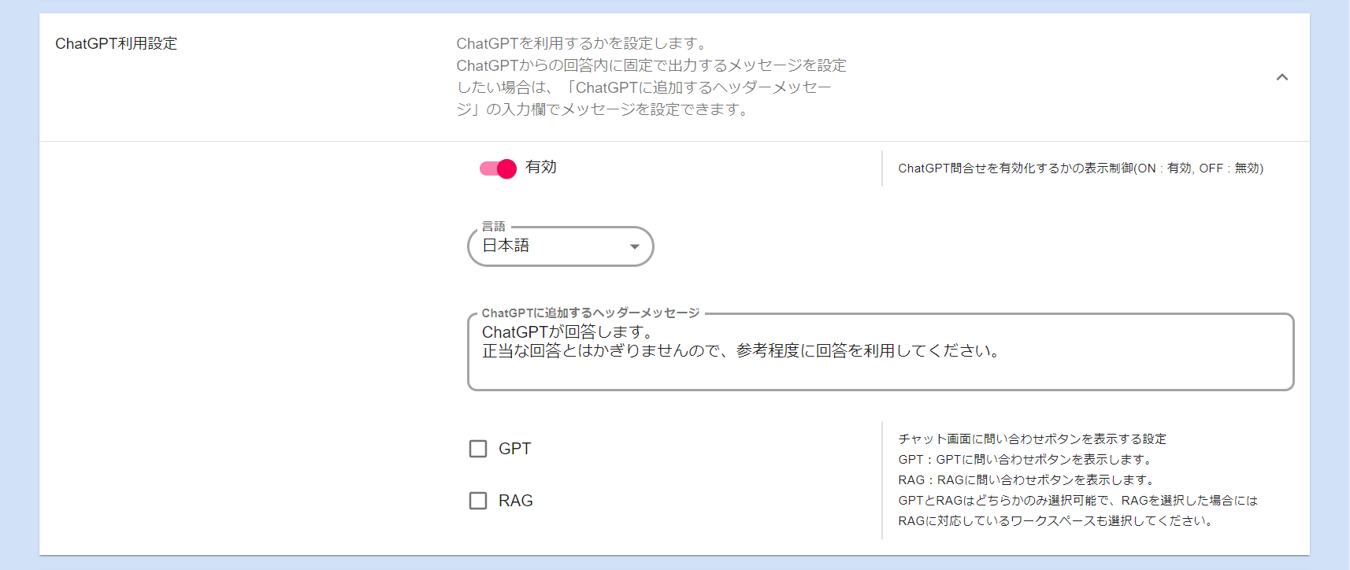The width and height of the screenshot is (1350, 570).
Task: Click inside the header message text area
Action: tap(879, 374)
